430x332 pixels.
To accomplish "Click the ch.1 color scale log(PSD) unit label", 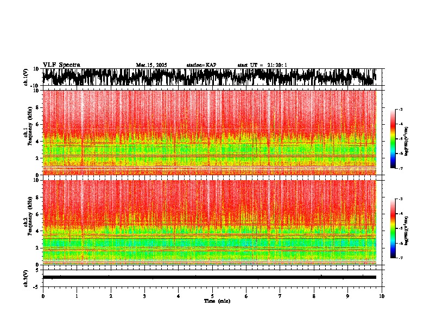I will 406,141.
